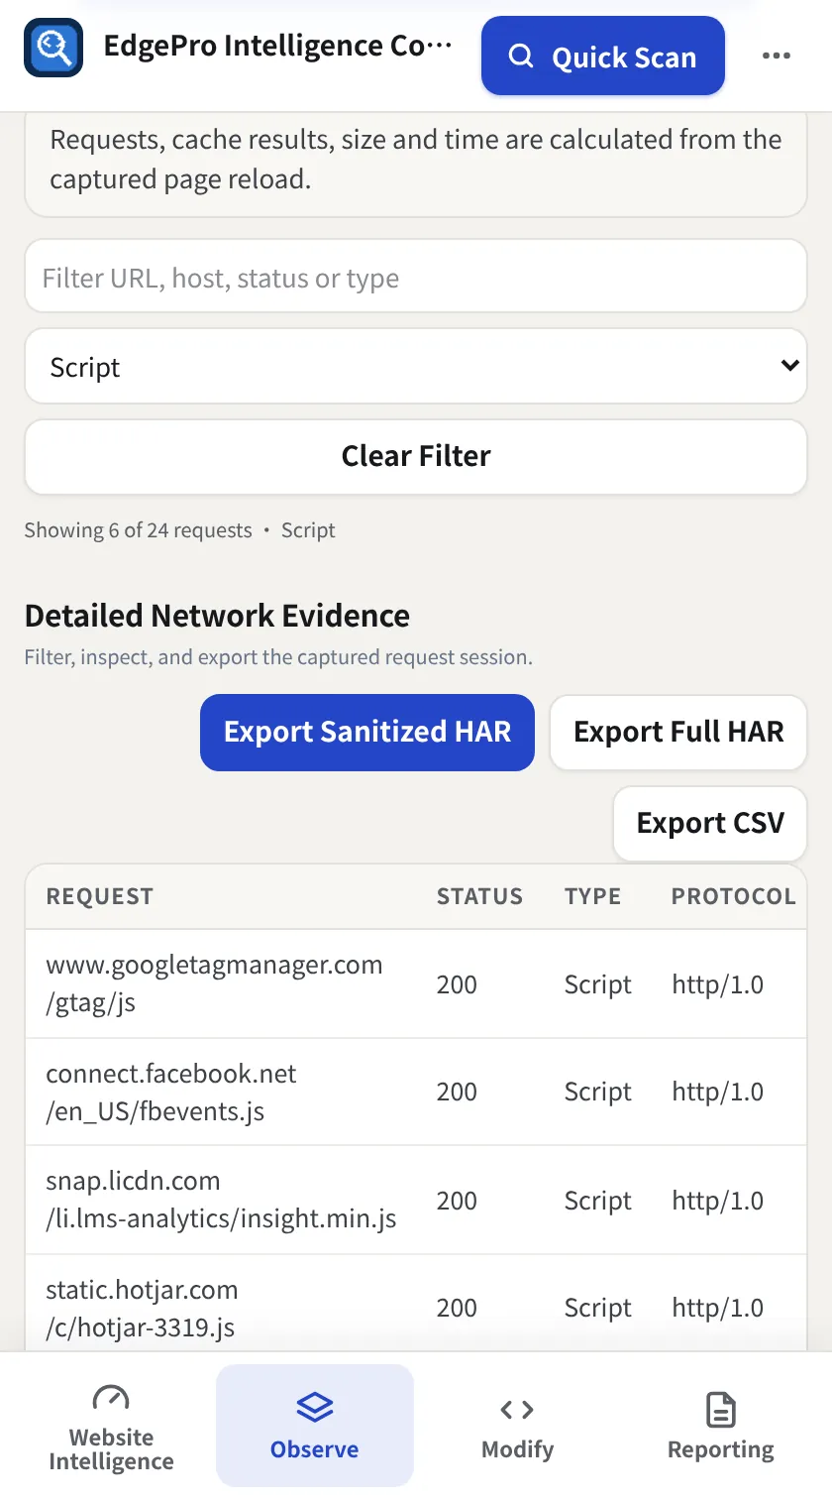The height and width of the screenshot is (1499, 832).
Task: Open the Reporting tab
Action: [721, 1426]
